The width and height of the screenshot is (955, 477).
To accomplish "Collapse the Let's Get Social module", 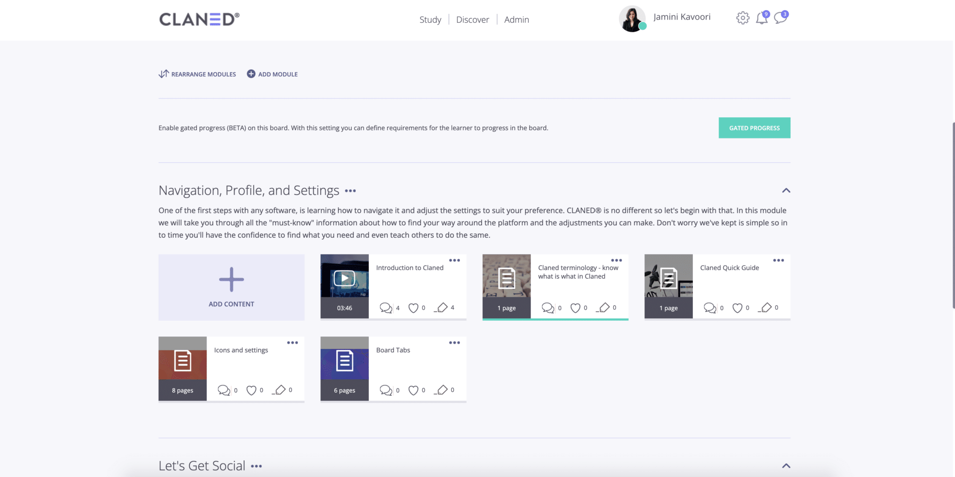I will [x=786, y=466].
